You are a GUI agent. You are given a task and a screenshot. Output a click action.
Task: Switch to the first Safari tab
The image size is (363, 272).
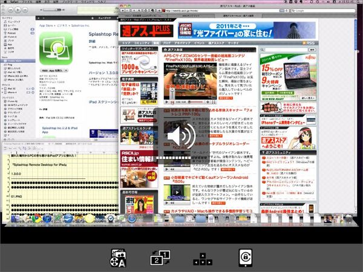pos(143,16)
